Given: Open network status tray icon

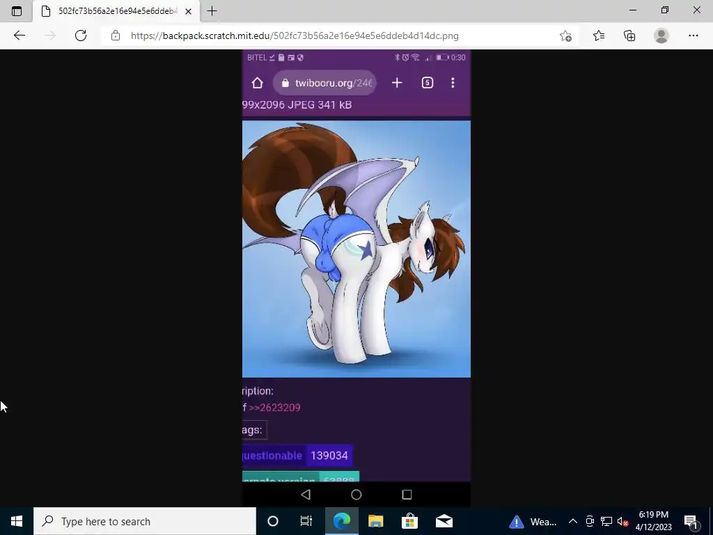Looking at the screenshot, I should (606, 521).
